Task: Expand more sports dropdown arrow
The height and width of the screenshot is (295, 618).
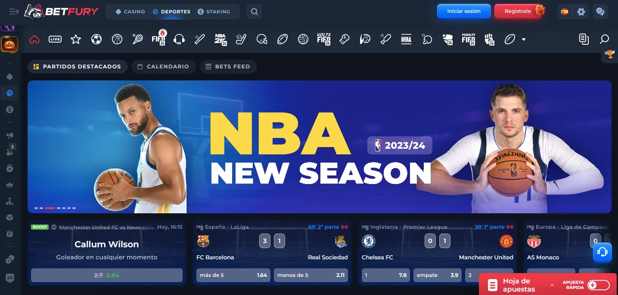Action: (x=524, y=40)
